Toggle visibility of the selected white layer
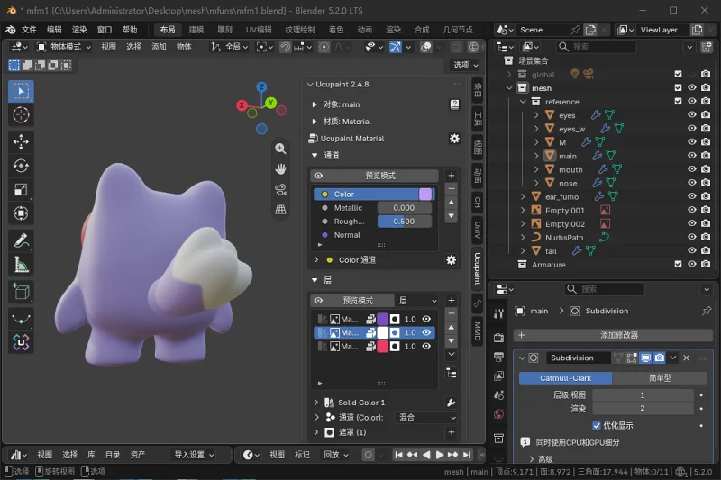The width and height of the screenshot is (721, 480). click(426, 332)
